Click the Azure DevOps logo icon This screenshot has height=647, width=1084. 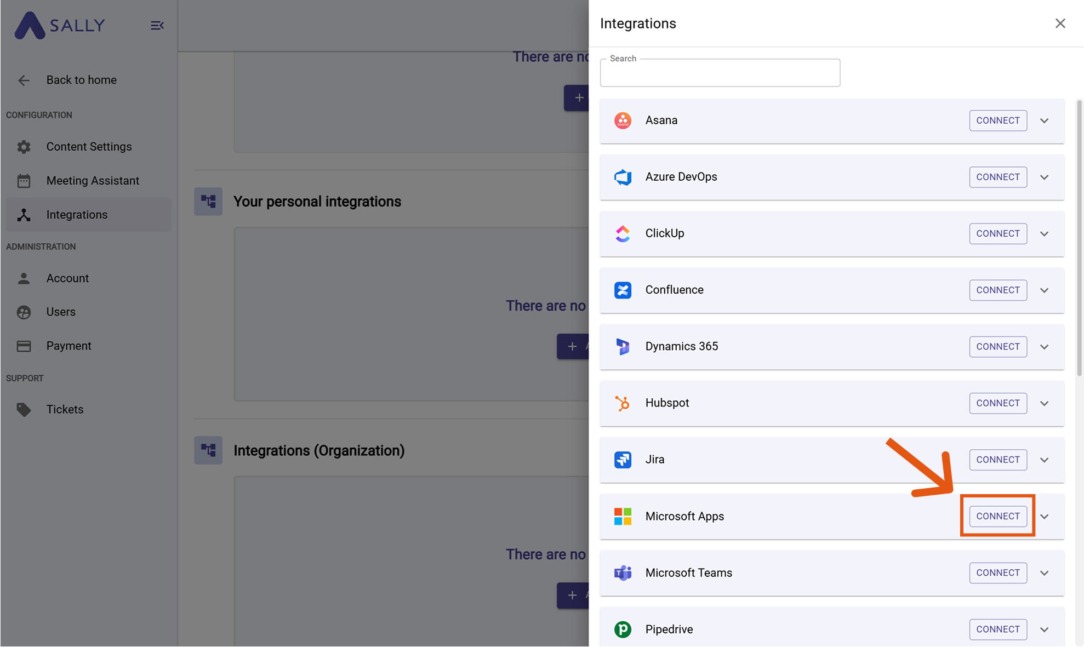[623, 177]
